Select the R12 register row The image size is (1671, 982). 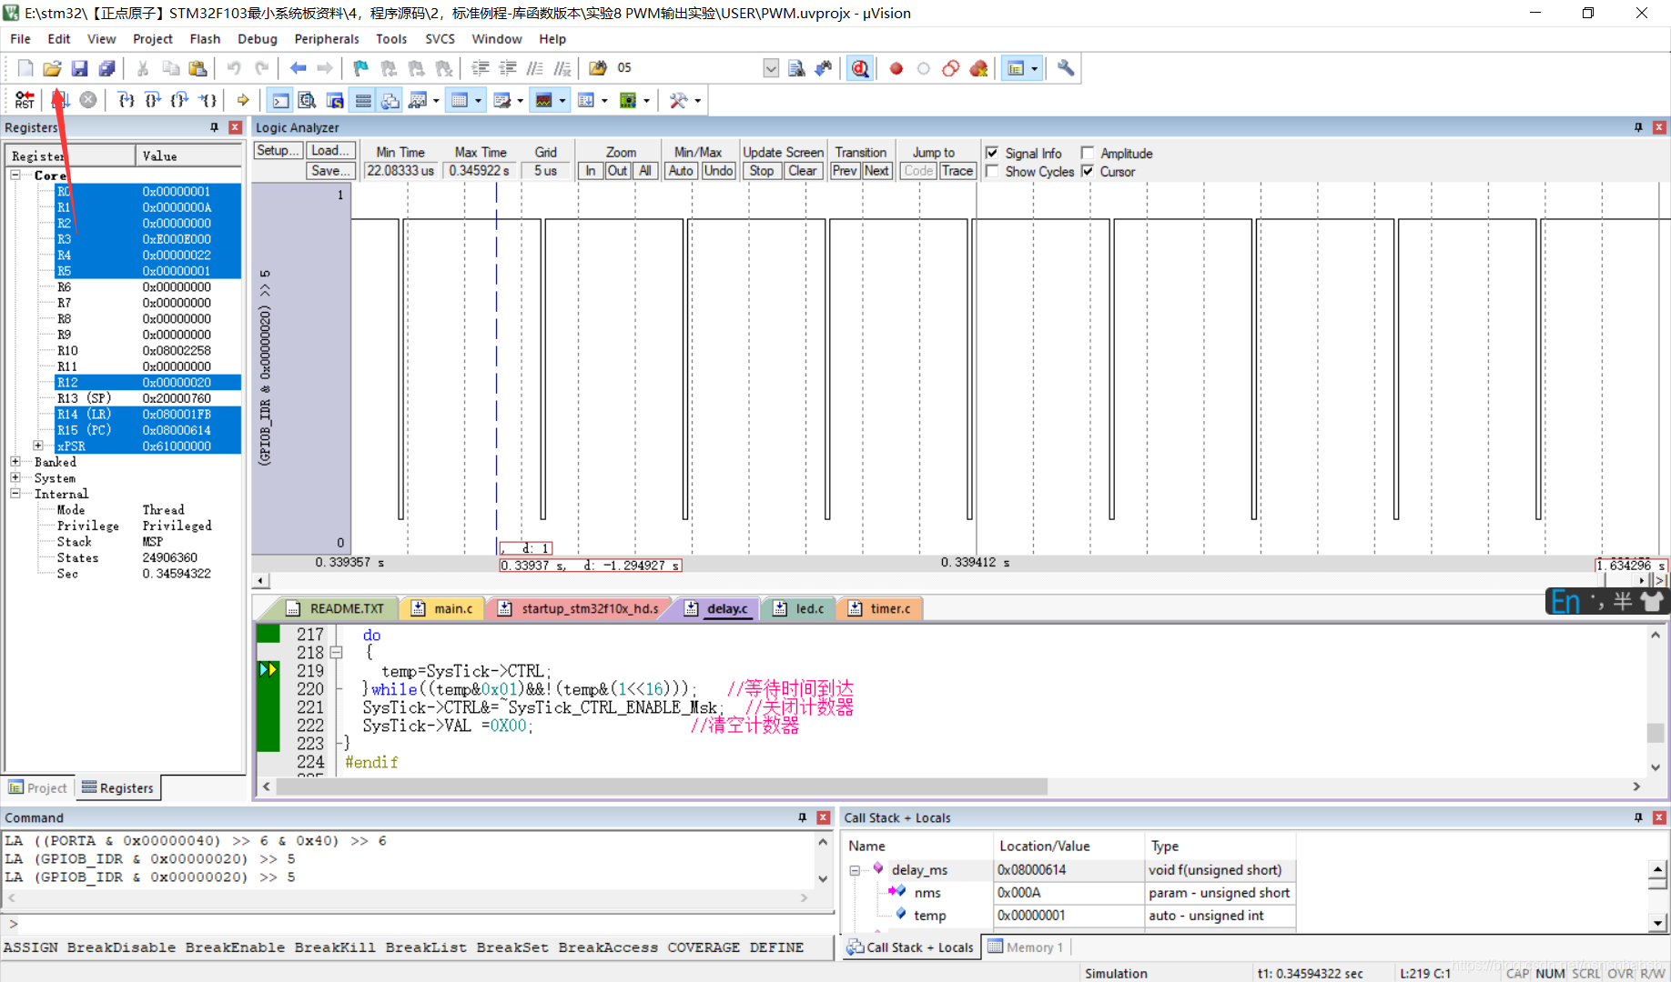[x=147, y=382]
